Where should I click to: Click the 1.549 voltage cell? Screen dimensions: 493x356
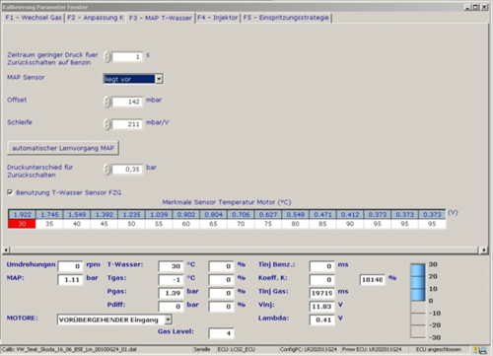(77, 215)
